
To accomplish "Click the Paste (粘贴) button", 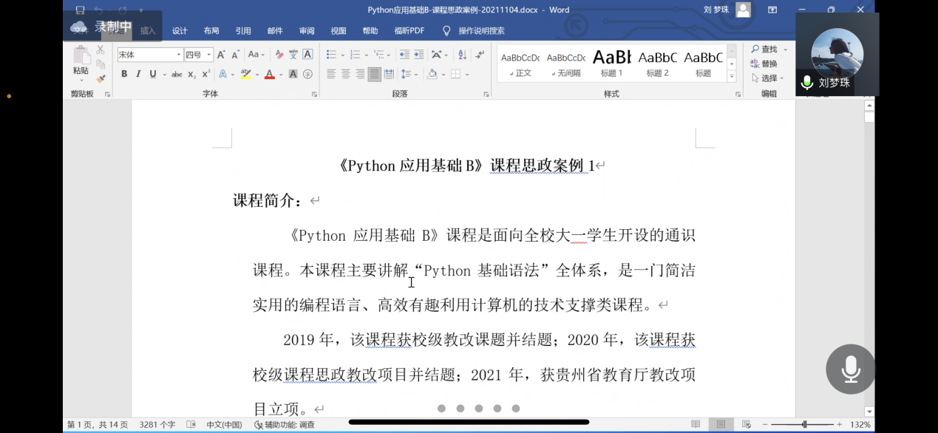I will click(81, 62).
